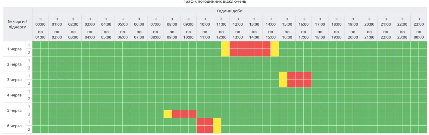Click subqueue 2 label of 4 черга

[x=29, y=99]
